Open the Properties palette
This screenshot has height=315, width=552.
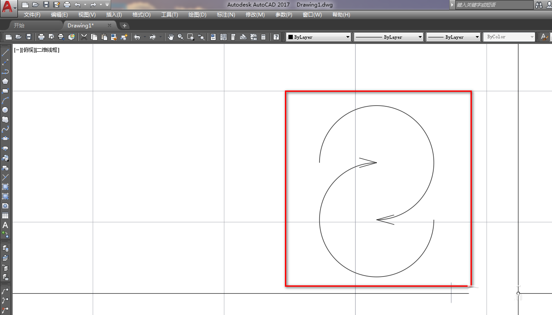click(x=213, y=37)
